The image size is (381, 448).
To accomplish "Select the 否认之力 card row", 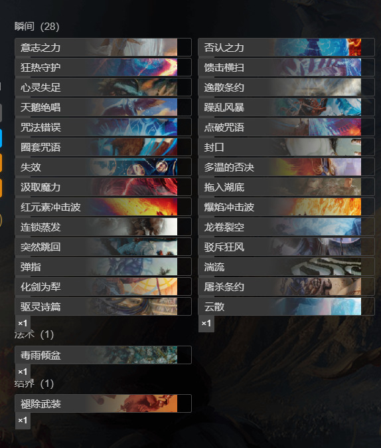I will pyautogui.click(x=286, y=47).
